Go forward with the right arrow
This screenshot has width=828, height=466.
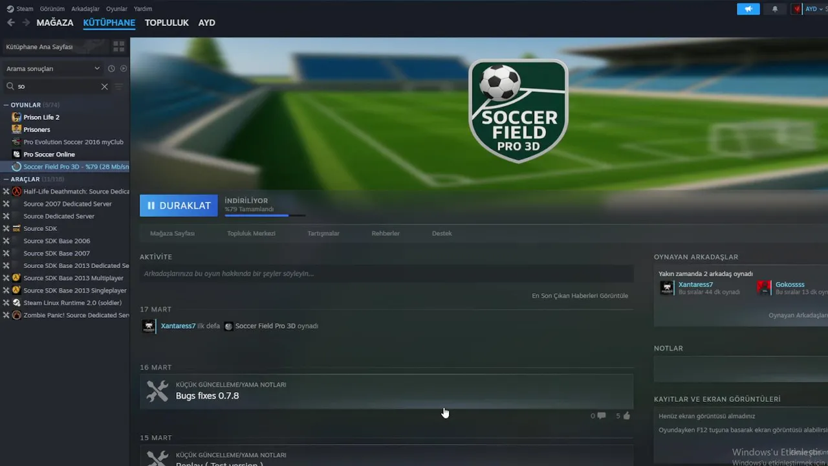point(26,23)
